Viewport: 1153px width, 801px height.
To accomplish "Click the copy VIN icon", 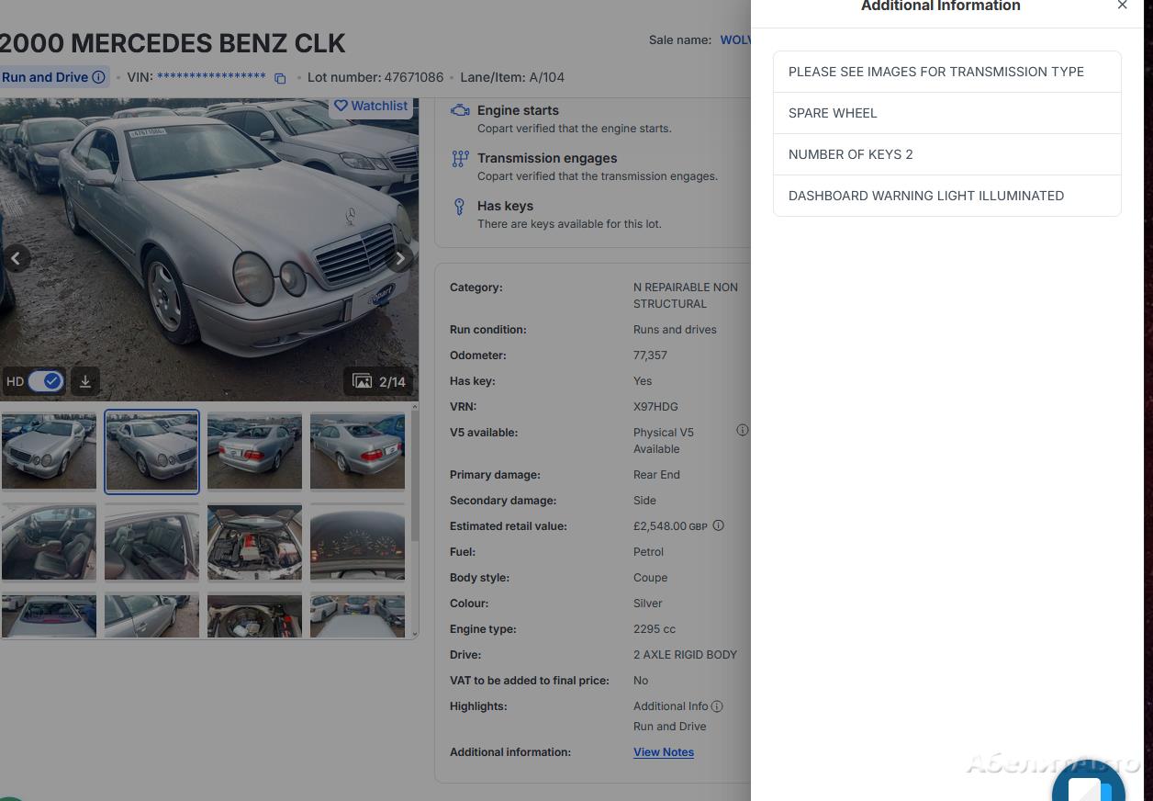I will [281, 78].
